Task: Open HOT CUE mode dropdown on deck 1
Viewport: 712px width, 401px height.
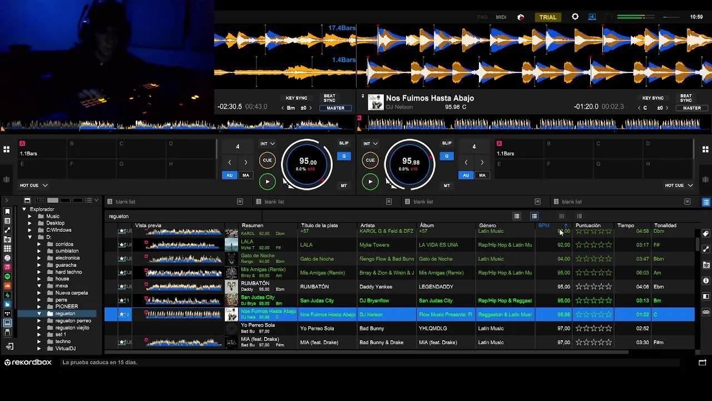Action: (34, 185)
